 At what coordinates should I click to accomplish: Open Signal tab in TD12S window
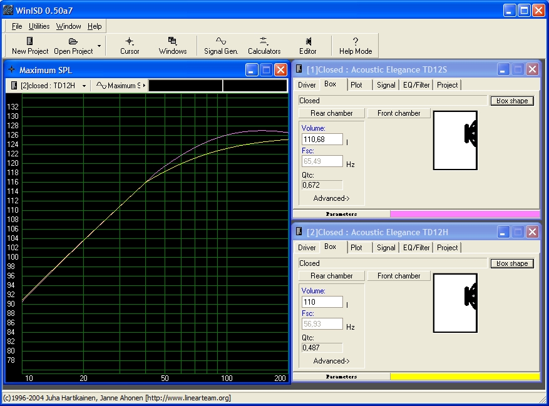point(386,85)
